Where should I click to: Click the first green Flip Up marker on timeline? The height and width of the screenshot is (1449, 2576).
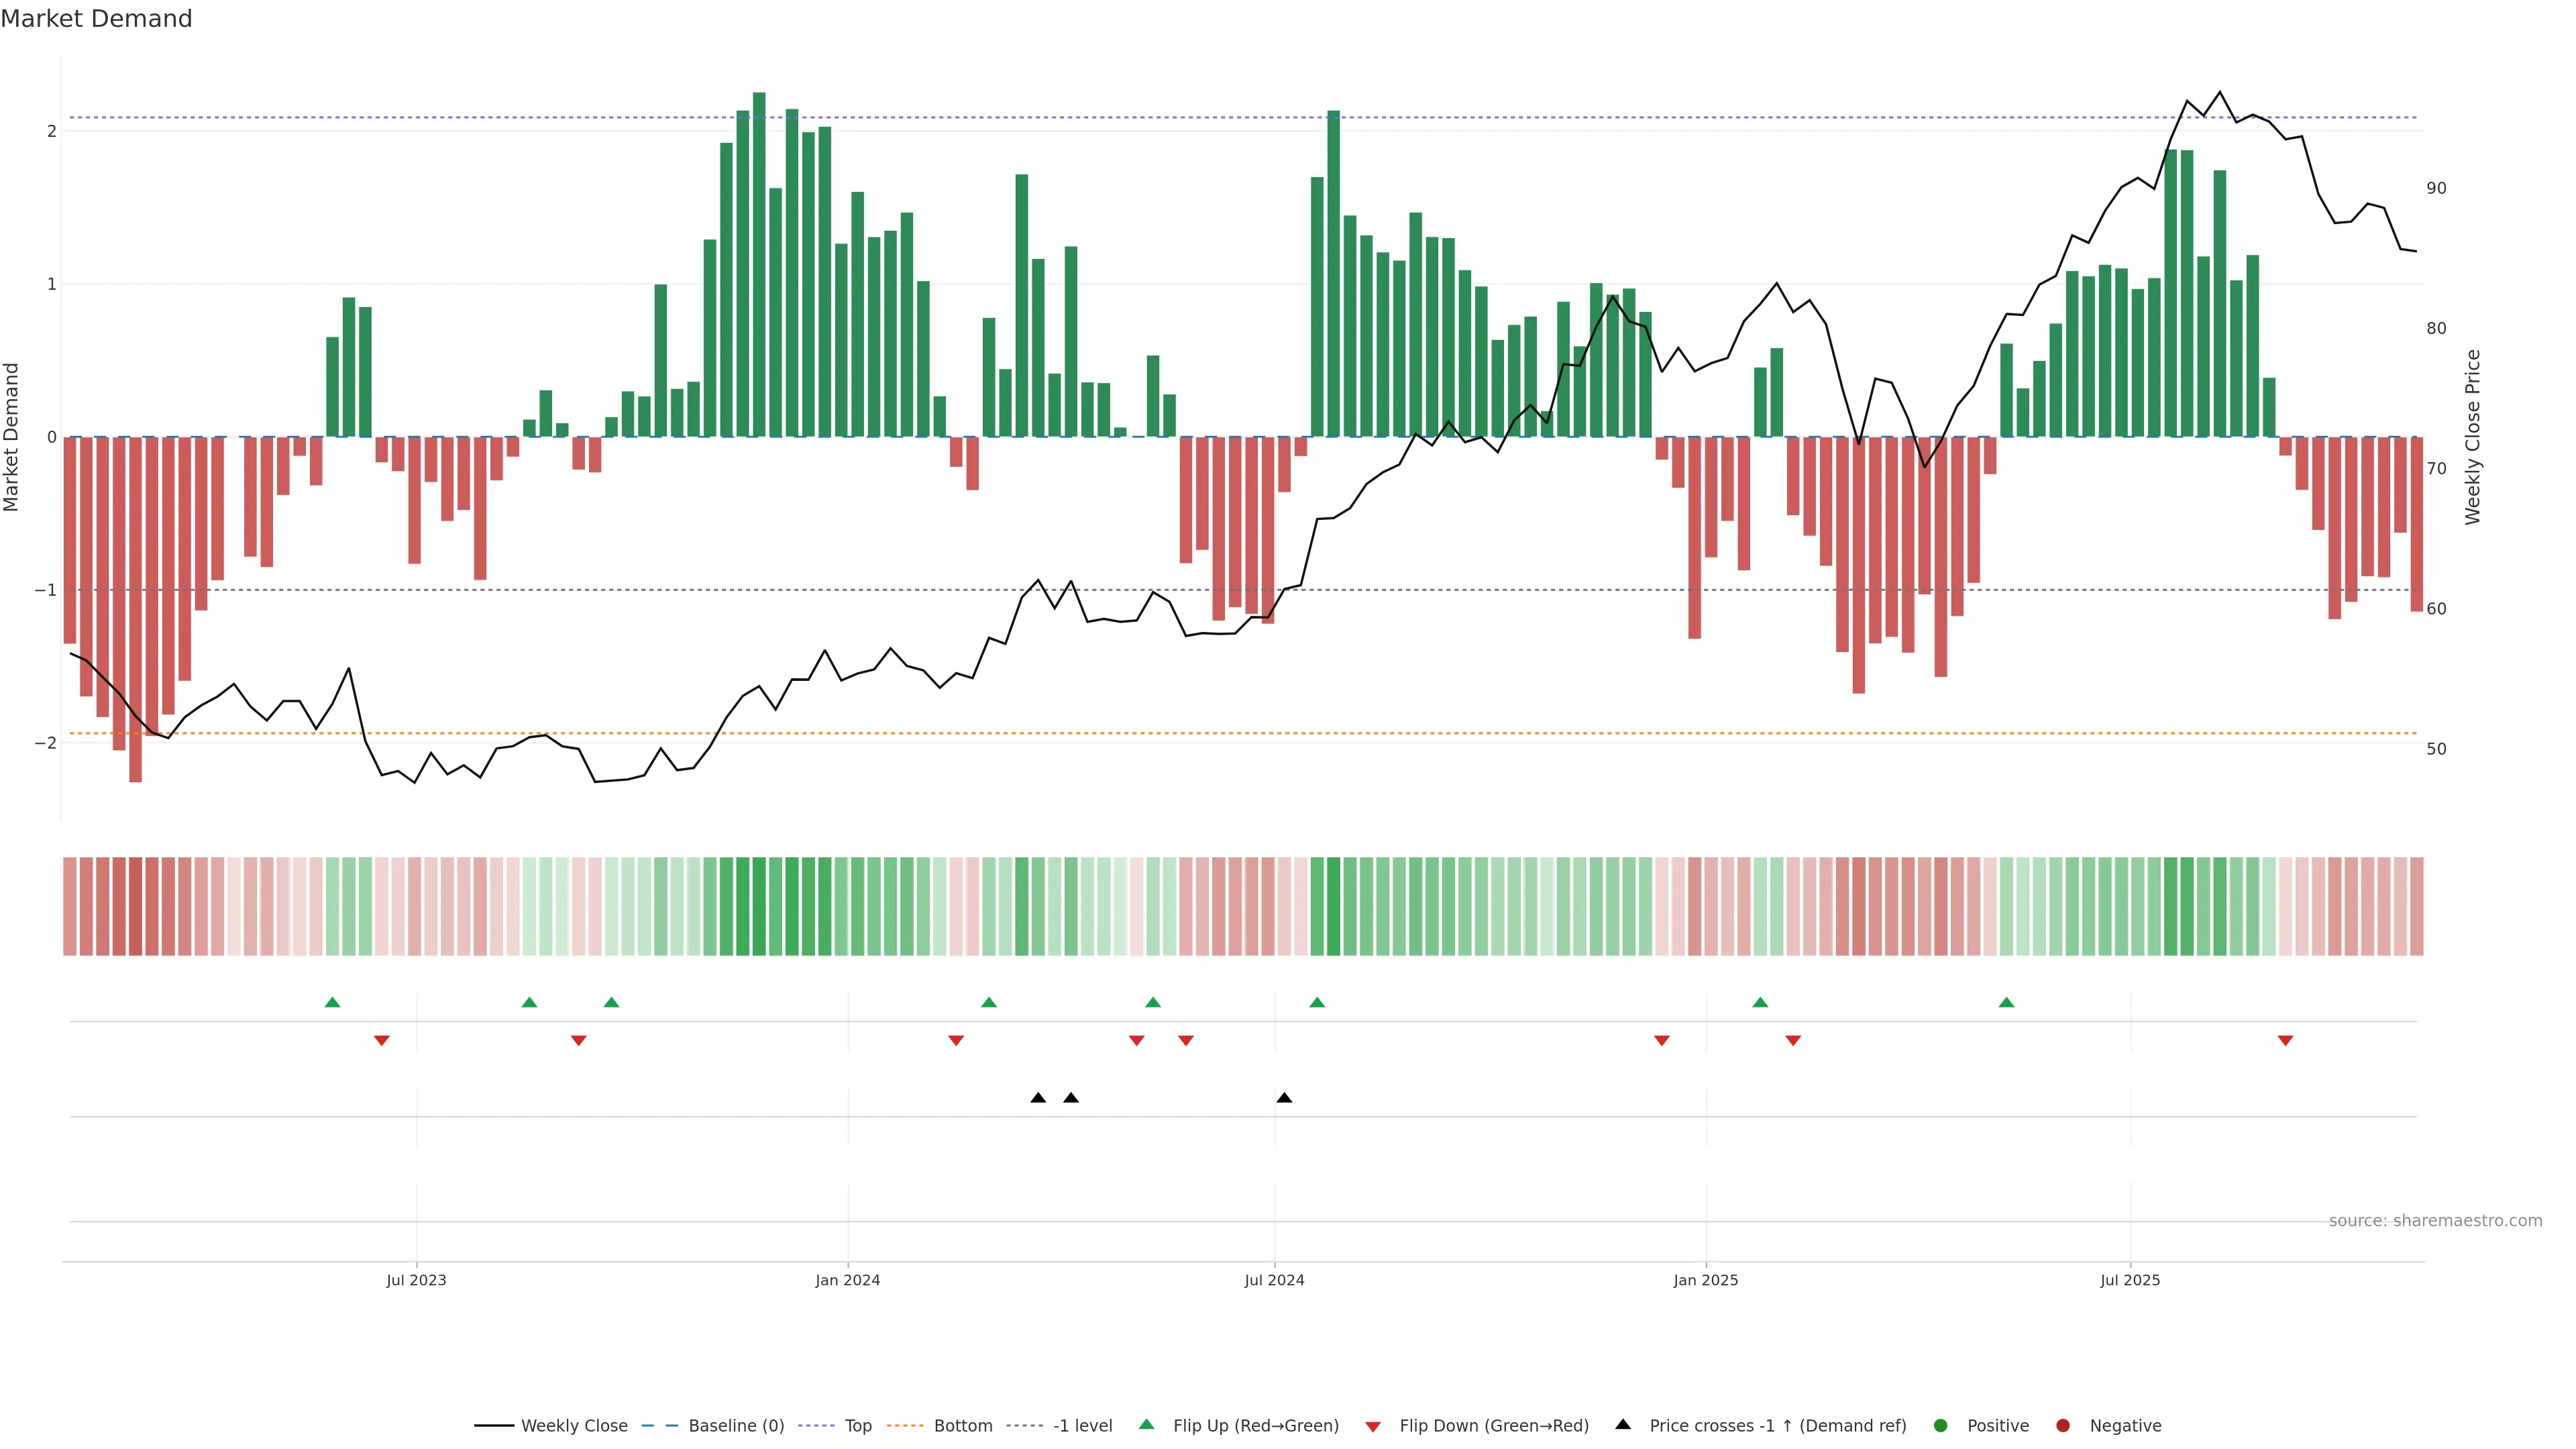333,1002
